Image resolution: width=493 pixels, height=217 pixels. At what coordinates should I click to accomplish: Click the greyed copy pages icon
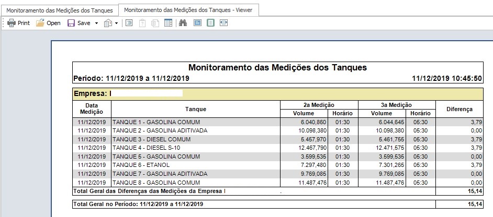pyautogui.click(x=155, y=23)
